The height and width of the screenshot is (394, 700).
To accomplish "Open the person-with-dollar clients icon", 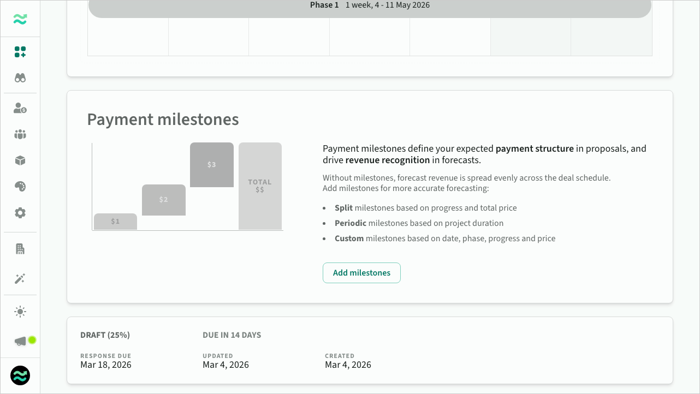I will [x=20, y=108].
